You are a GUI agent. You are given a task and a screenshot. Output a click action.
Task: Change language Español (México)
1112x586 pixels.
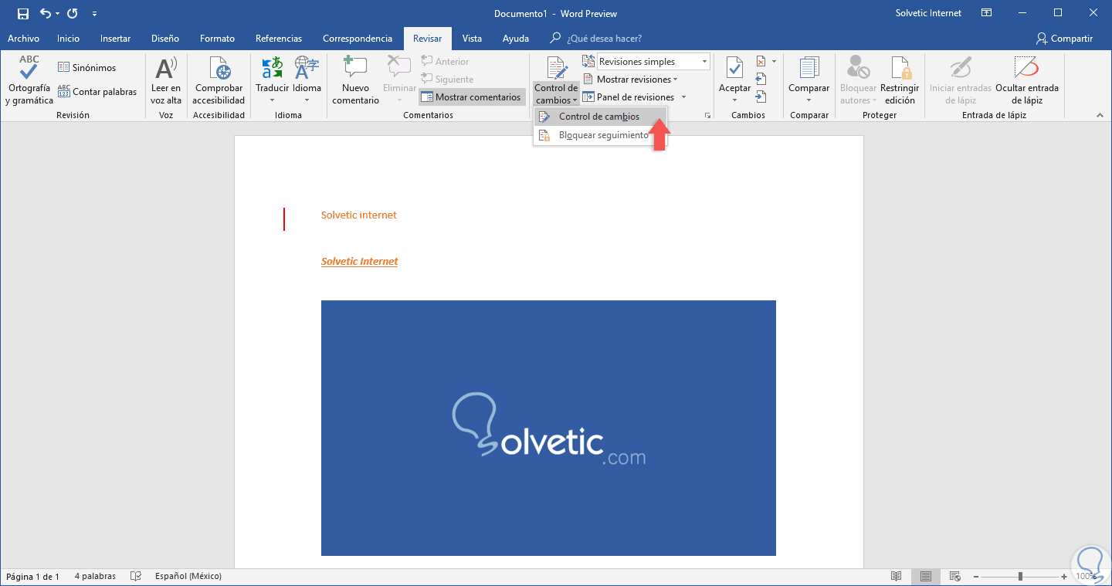(188, 577)
